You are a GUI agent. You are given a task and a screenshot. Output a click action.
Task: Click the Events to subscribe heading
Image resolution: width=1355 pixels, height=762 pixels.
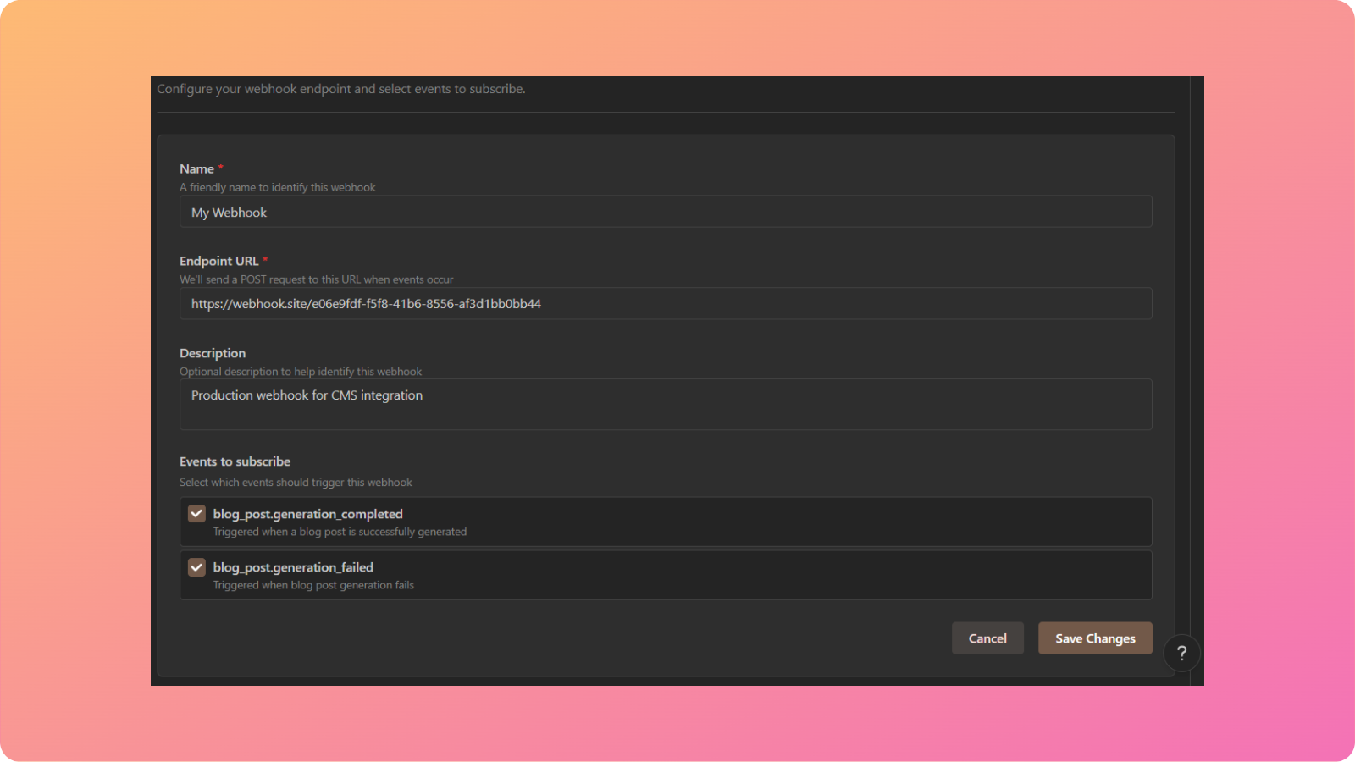pyautogui.click(x=235, y=461)
